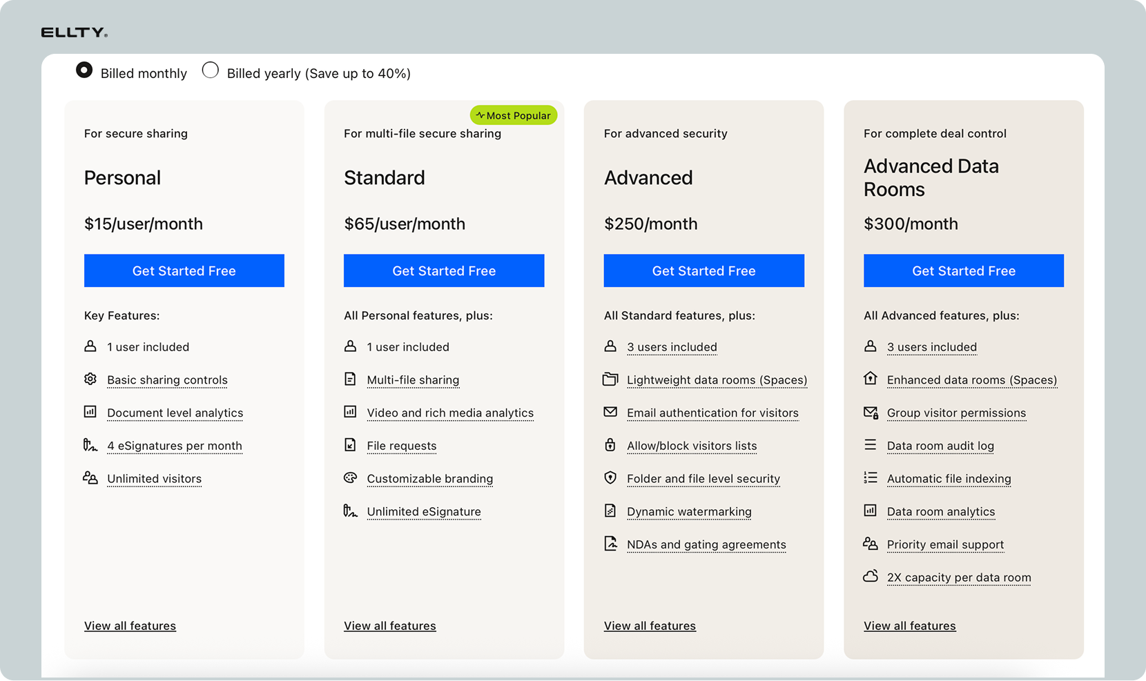
Task: Click the Most Popular badge
Action: coord(514,115)
